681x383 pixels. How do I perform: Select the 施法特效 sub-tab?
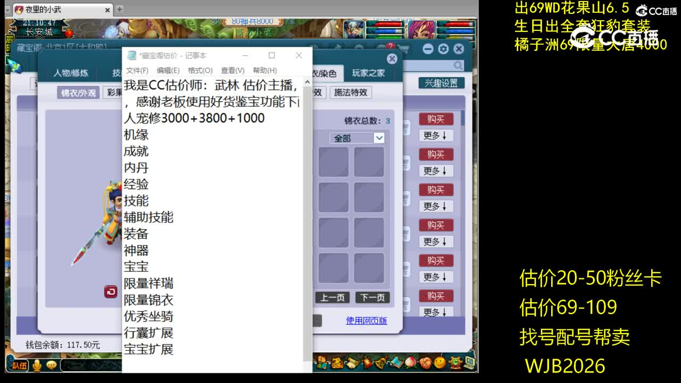point(351,93)
